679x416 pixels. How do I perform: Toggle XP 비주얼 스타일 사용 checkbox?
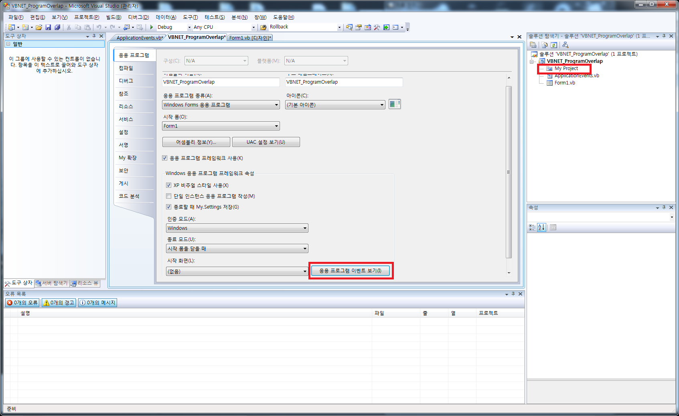click(x=169, y=185)
